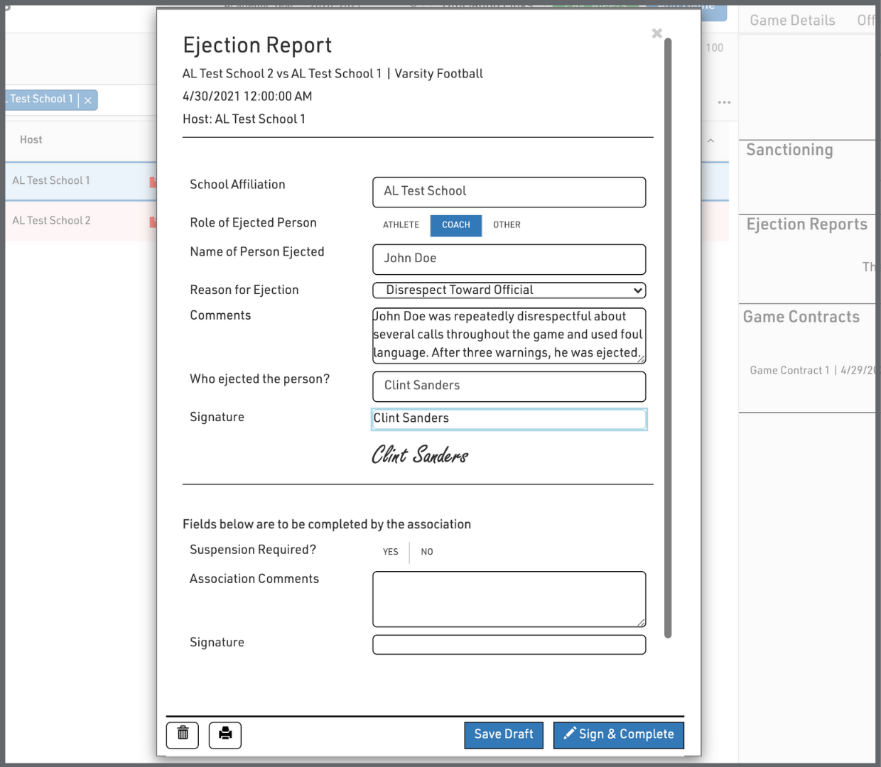
Task: Choose NO for Suspension Required
Action: click(x=427, y=552)
